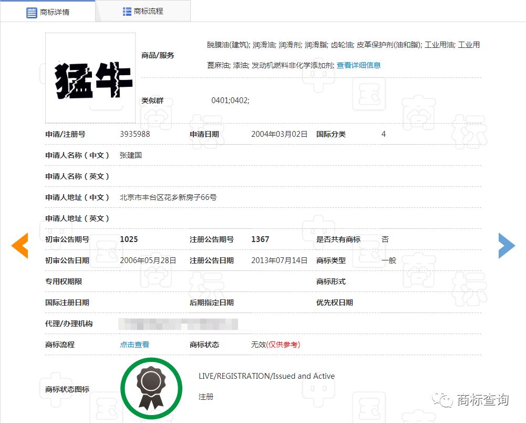526x423 pixels.
Task: Click the blurred 代理/办理机构 value
Action: click(x=178, y=324)
